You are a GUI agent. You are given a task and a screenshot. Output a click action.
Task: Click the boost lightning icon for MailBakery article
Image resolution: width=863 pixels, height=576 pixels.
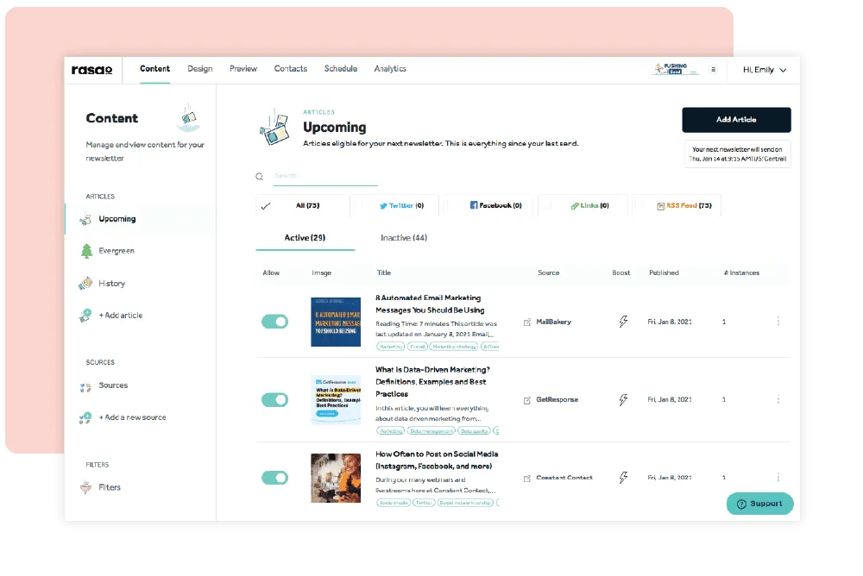623,322
